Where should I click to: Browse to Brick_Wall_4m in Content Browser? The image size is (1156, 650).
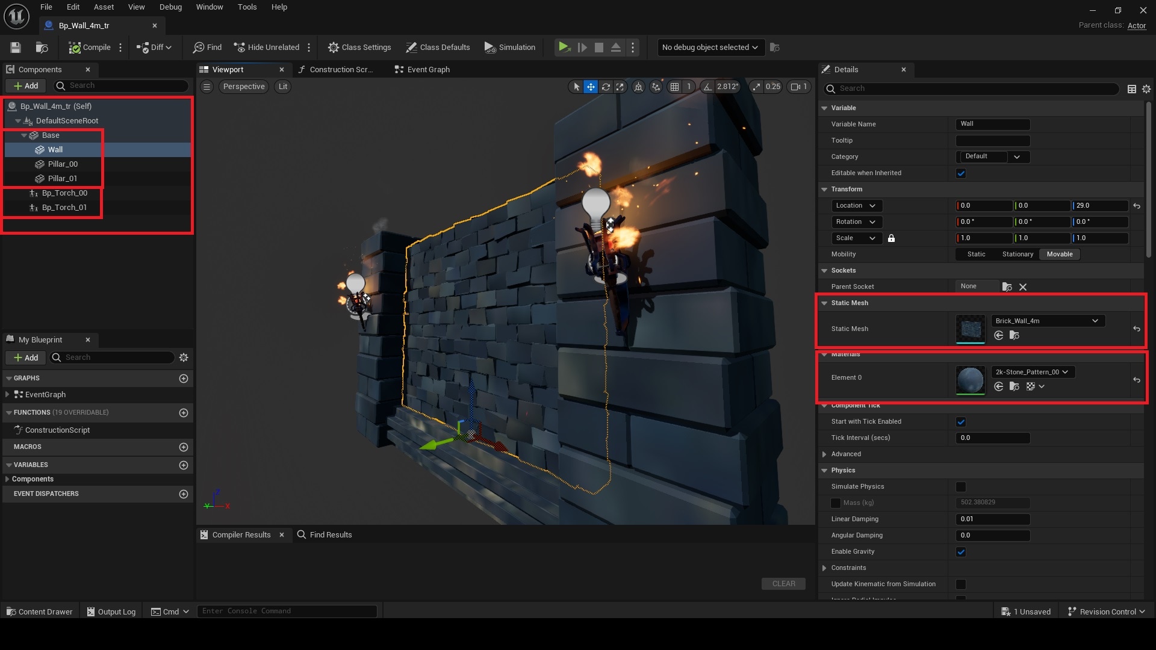pos(1015,335)
